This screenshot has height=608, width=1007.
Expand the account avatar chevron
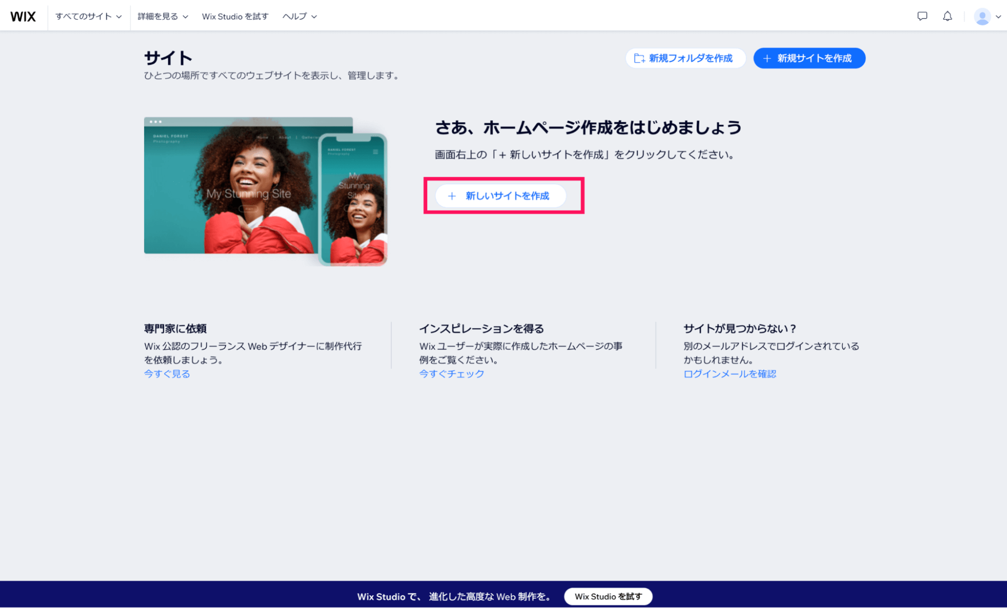[999, 16]
